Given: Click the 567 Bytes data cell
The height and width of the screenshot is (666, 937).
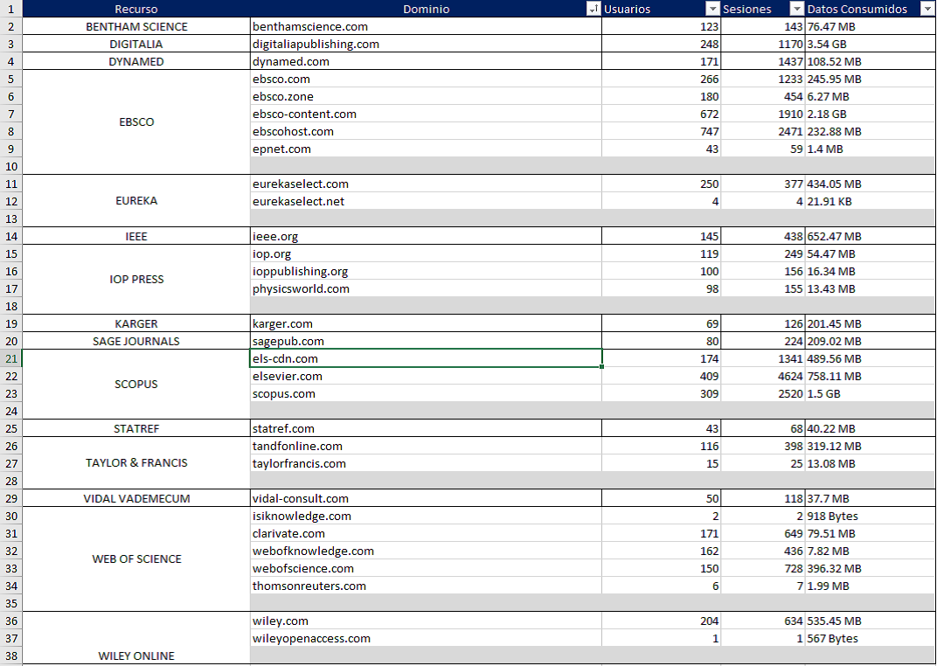Looking at the screenshot, I should click(x=870, y=638).
